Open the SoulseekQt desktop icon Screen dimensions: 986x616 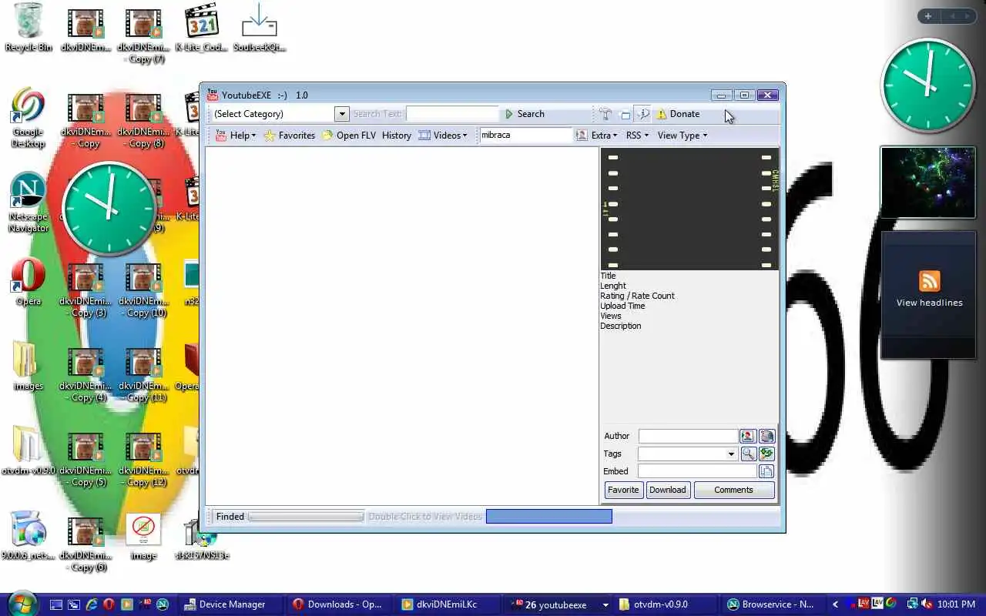coord(260,28)
